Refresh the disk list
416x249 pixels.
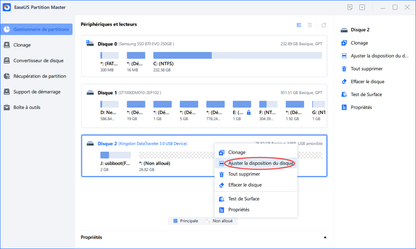coord(324,25)
